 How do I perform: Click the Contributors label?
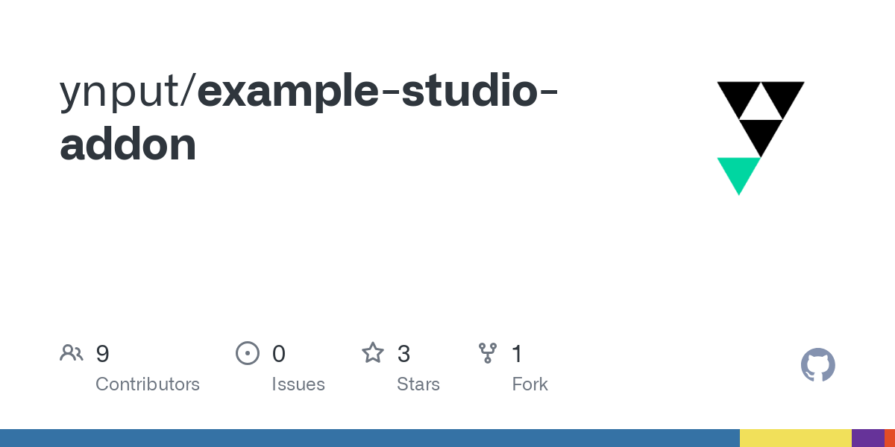pyautogui.click(x=148, y=384)
